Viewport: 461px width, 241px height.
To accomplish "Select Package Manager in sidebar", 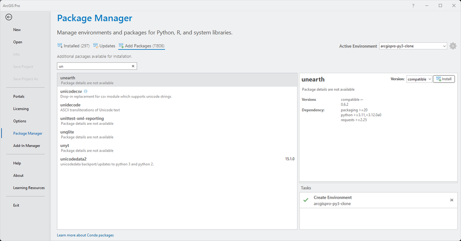I will [x=28, y=133].
